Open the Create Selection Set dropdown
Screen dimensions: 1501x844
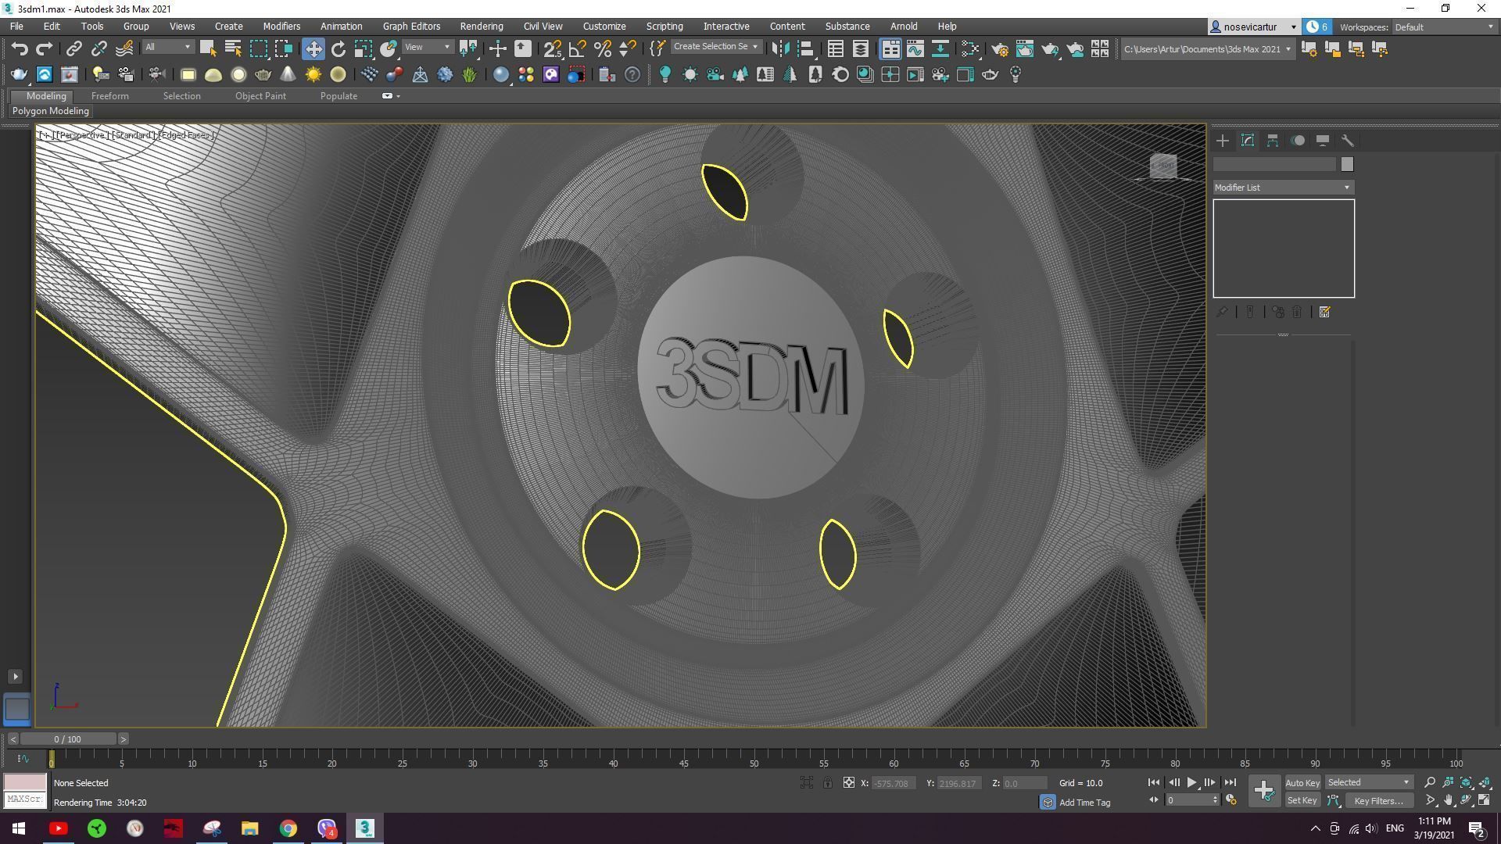[715, 47]
